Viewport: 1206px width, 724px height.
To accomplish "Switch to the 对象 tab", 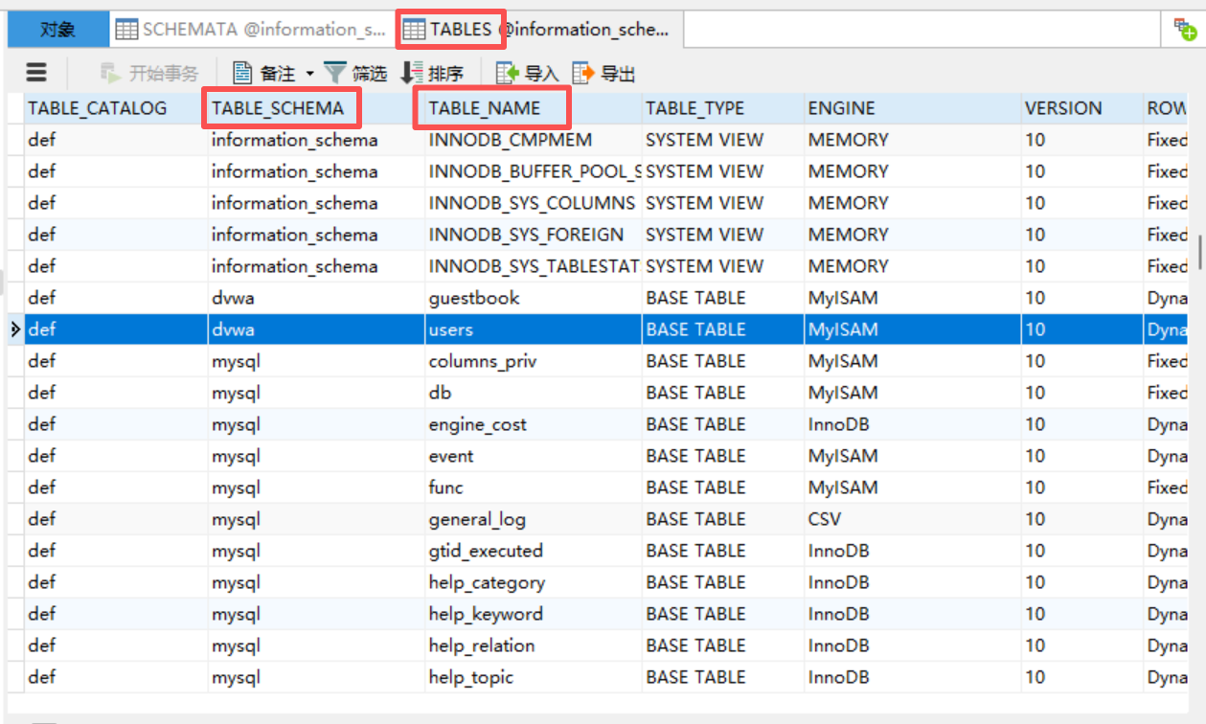I will pyautogui.click(x=57, y=29).
